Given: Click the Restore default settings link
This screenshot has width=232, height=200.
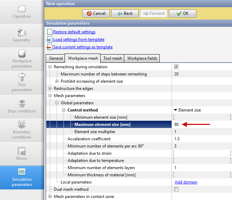Looking at the screenshot, I should click(74, 32).
